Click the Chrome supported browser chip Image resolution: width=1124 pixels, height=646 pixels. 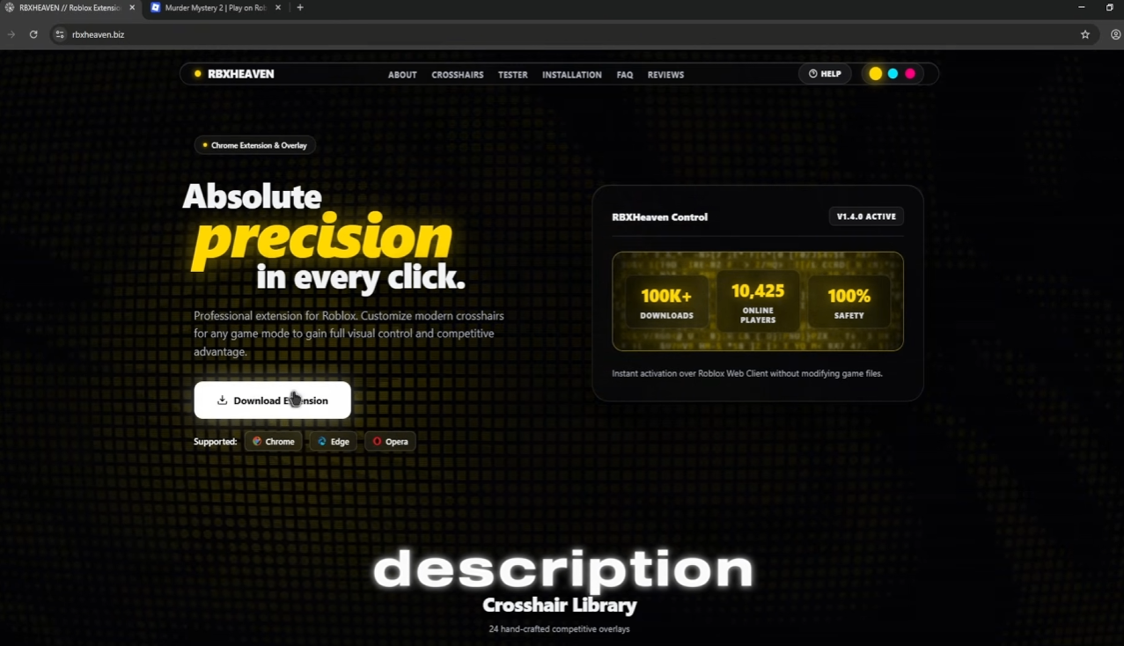(274, 441)
